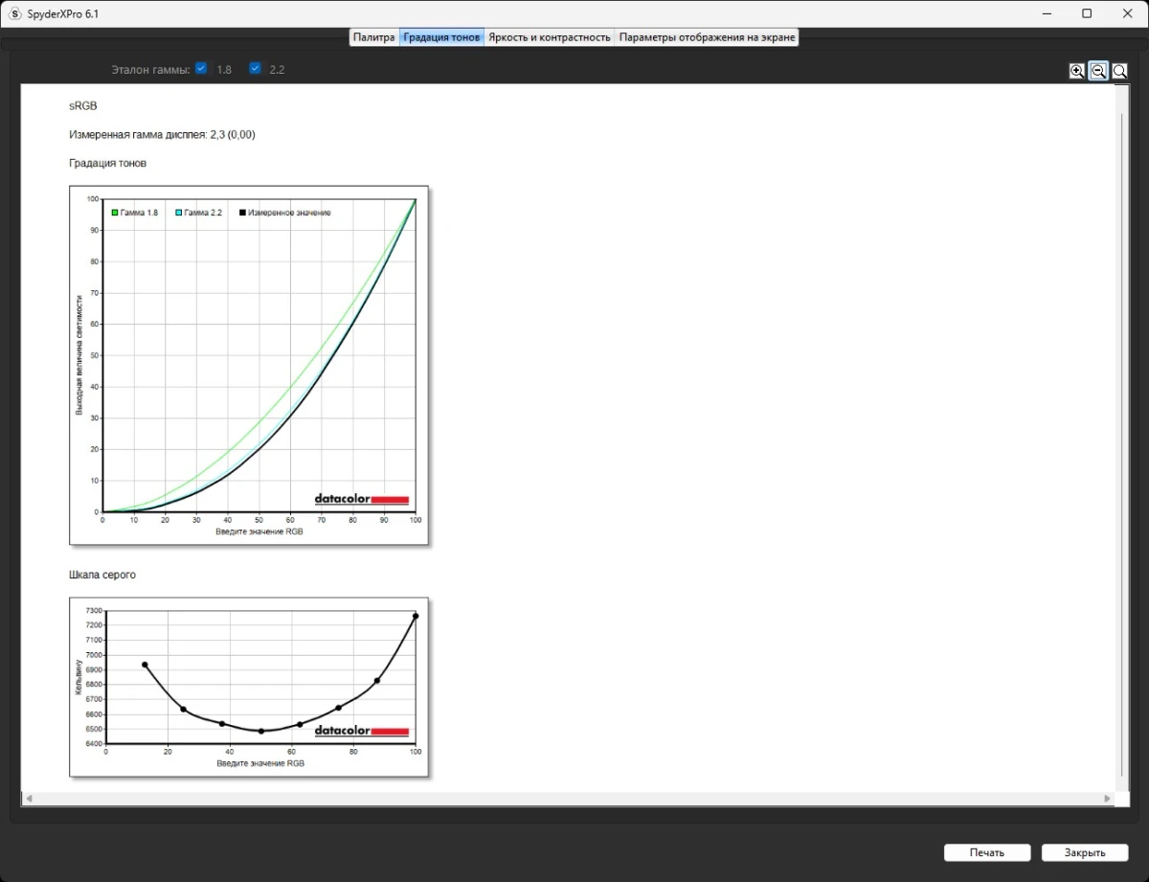The width and height of the screenshot is (1149, 882).
Task: Click the zoom in magnifier icon
Action: point(1077,71)
